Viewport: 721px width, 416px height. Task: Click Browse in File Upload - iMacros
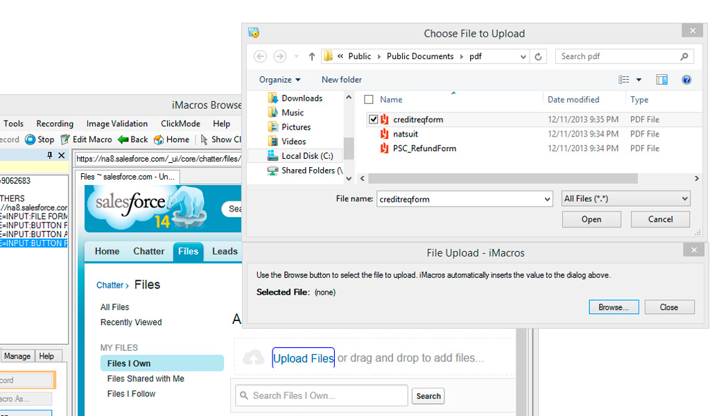pos(614,307)
